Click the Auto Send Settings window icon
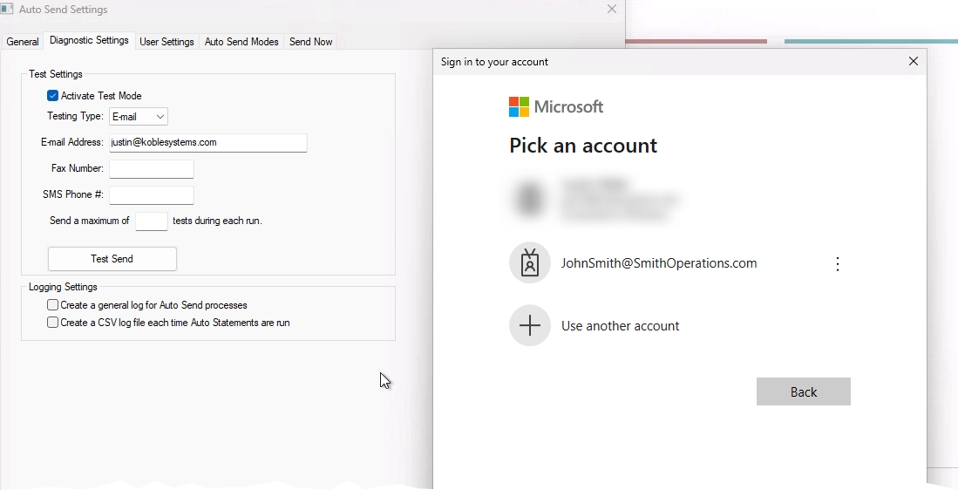 click(8, 9)
